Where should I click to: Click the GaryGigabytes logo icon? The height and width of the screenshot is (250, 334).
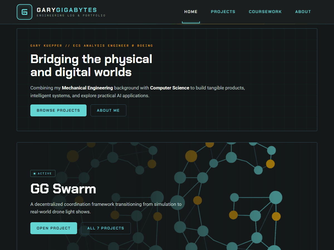point(24,12)
